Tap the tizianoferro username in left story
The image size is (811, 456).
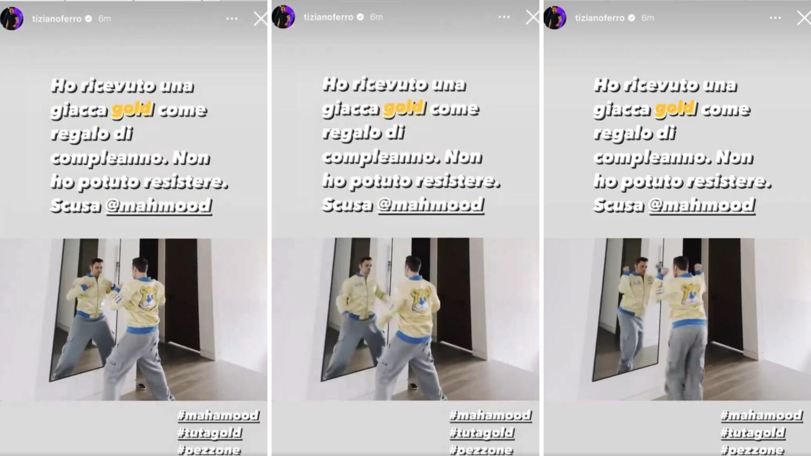[x=56, y=18]
